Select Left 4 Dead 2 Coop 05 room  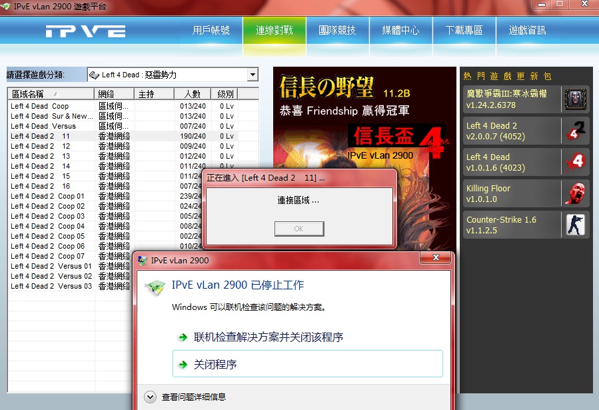click(x=105, y=236)
